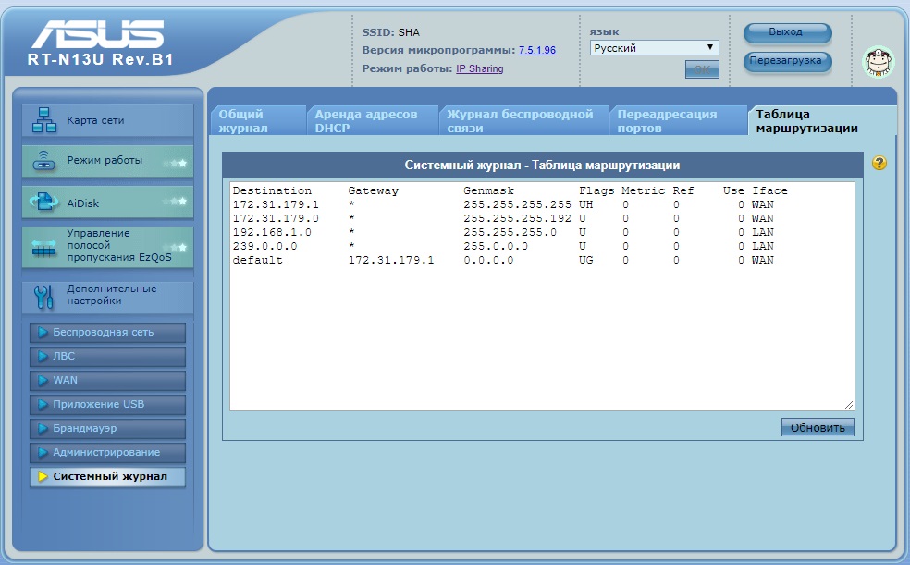Click the yellow arrow next to Системный журнал
Viewport: 910px width, 565px height.
click(43, 477)
